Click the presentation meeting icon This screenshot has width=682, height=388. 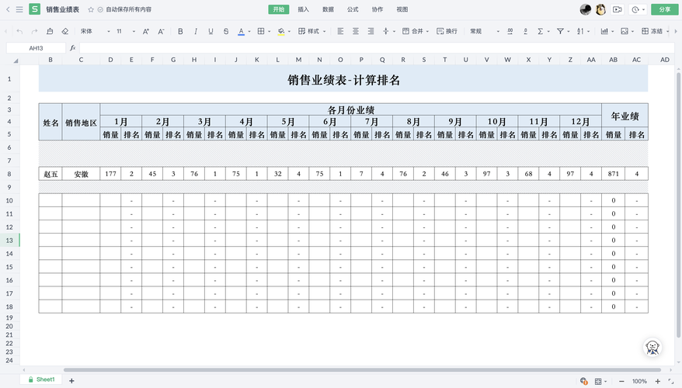coord(617,9)
